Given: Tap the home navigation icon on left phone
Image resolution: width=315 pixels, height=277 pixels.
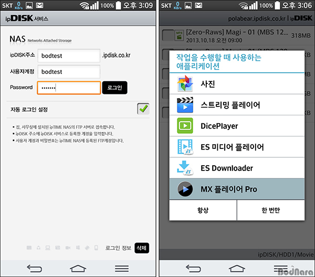Looking at the screenshot, I should tap(78, 269).
